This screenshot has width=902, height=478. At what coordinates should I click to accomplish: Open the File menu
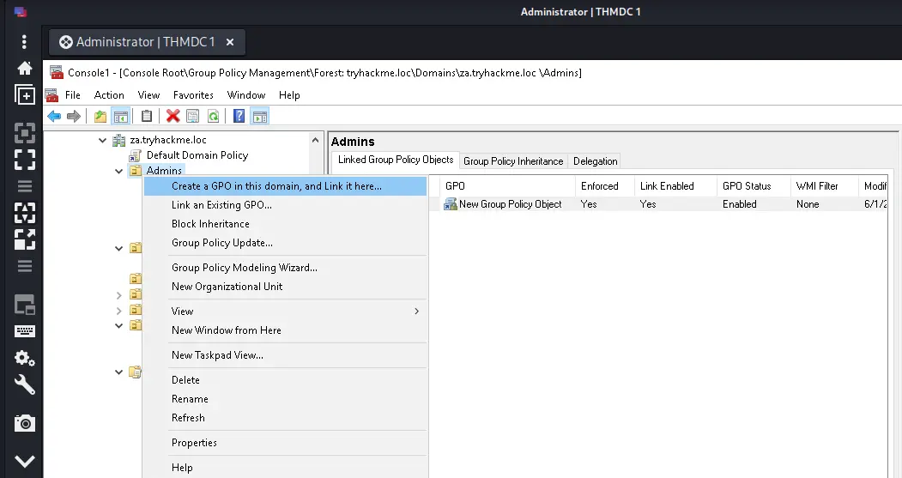[x=72, y=95]
